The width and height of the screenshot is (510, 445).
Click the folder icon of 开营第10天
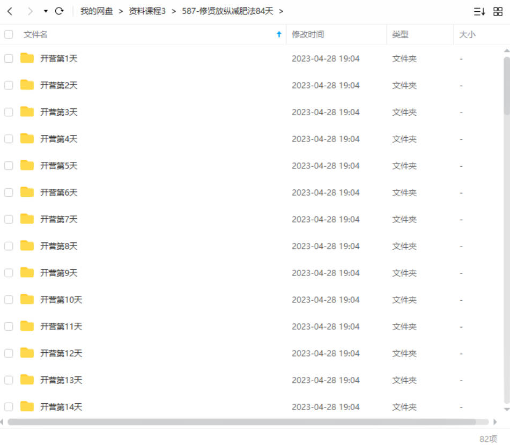pos(27,299)
